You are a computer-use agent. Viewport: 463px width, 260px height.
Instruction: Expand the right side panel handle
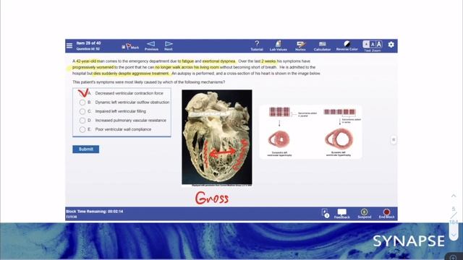394,139
